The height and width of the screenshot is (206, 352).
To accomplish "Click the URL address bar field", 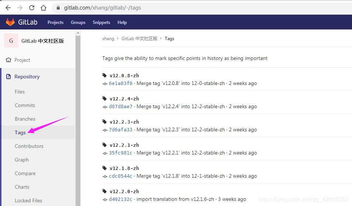I will click(x=202, y=8).
